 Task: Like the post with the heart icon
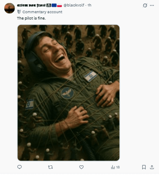click(x=81, y=167)
